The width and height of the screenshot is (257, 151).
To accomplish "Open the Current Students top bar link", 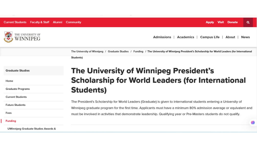I will (x=15, y=22).
